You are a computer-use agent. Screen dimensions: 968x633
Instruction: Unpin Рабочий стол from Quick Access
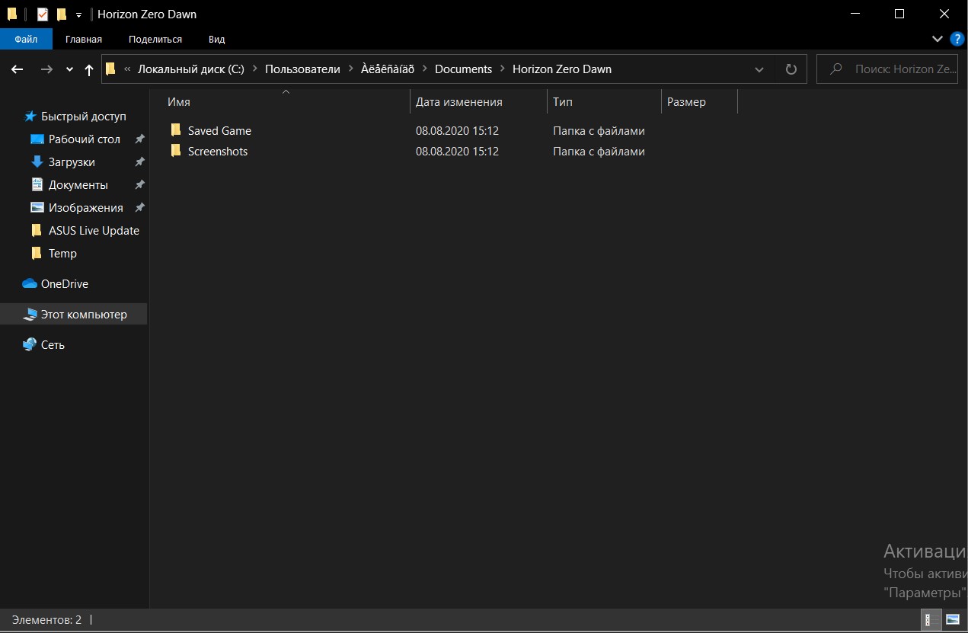pos(139,139)
